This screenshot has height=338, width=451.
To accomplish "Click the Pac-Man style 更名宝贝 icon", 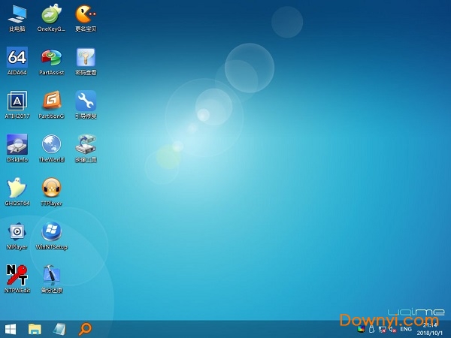I will coord(86,14).
